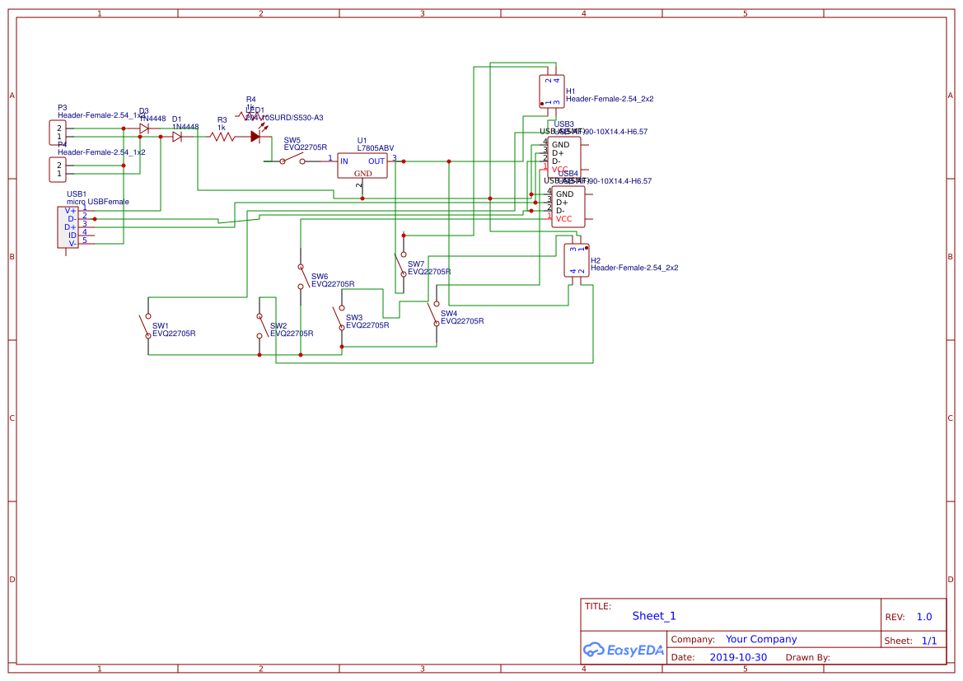This screenshot has width=963, height=681.
Task: Click the micro USBFemale label
Action: (x=98, y=202)
